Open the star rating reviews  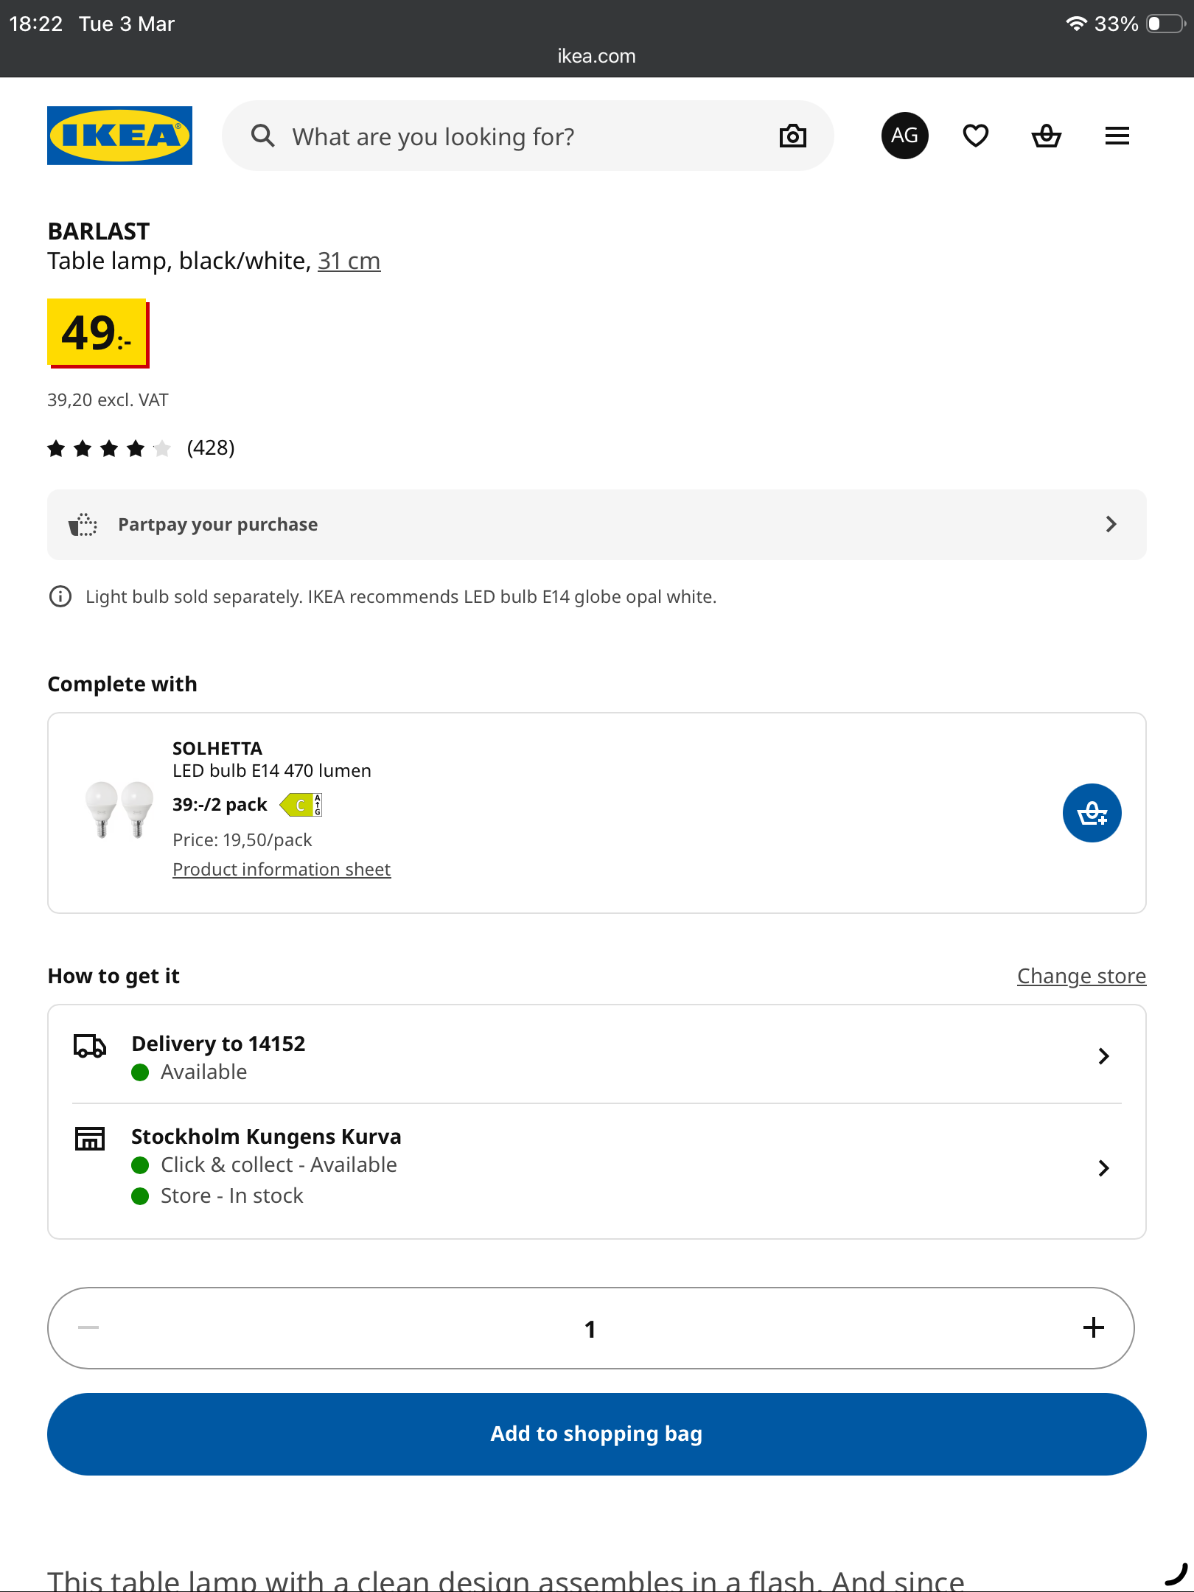click(141, 448)
